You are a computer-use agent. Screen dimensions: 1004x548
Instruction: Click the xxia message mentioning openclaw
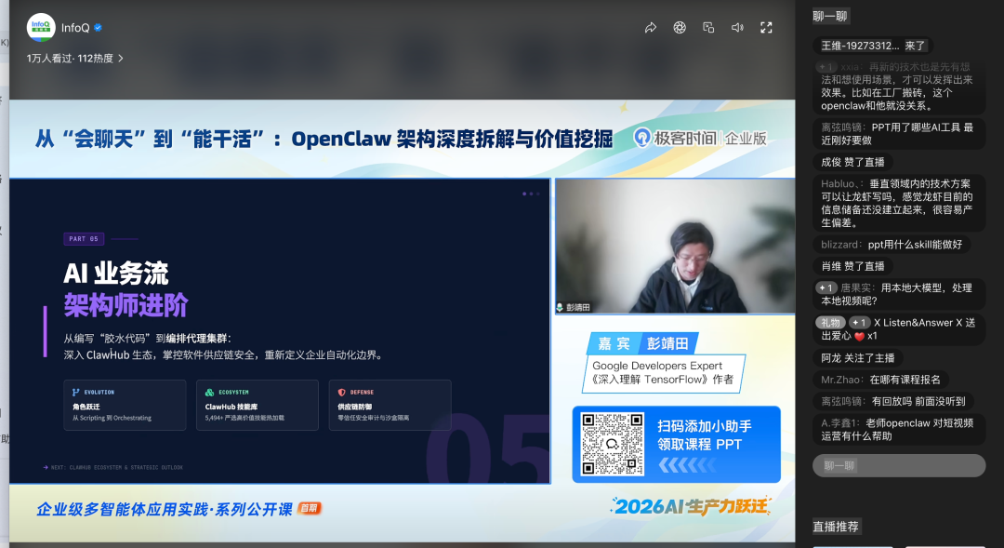point(898,86)
